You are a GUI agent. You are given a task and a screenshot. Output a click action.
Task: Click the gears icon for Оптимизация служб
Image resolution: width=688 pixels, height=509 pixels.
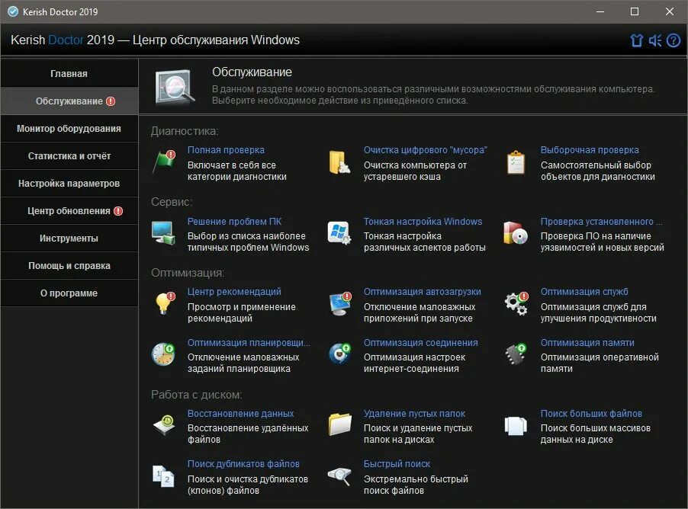coord(516,303)
